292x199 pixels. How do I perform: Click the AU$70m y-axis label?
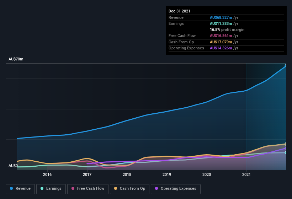[x=16, y=59]
